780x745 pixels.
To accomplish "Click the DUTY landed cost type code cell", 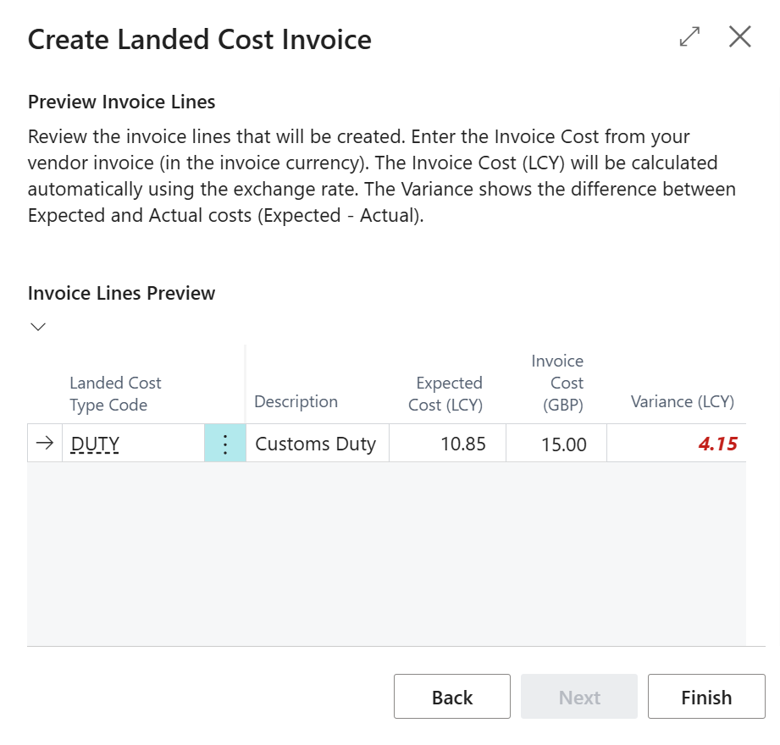I will (x=95, y=444).
